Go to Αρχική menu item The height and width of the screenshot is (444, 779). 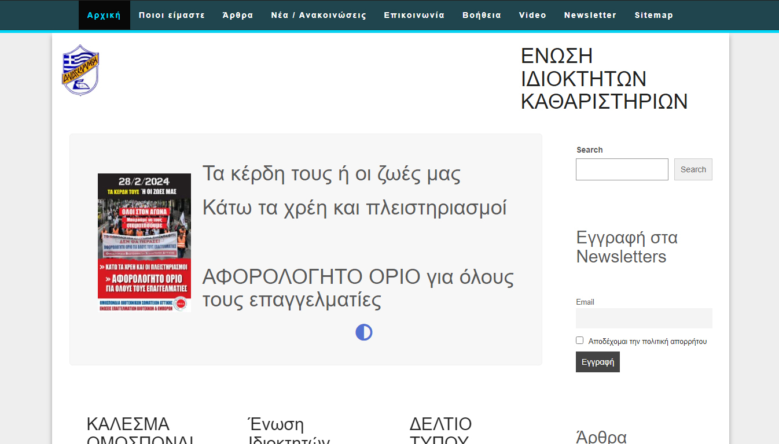(x=104, y=15)
